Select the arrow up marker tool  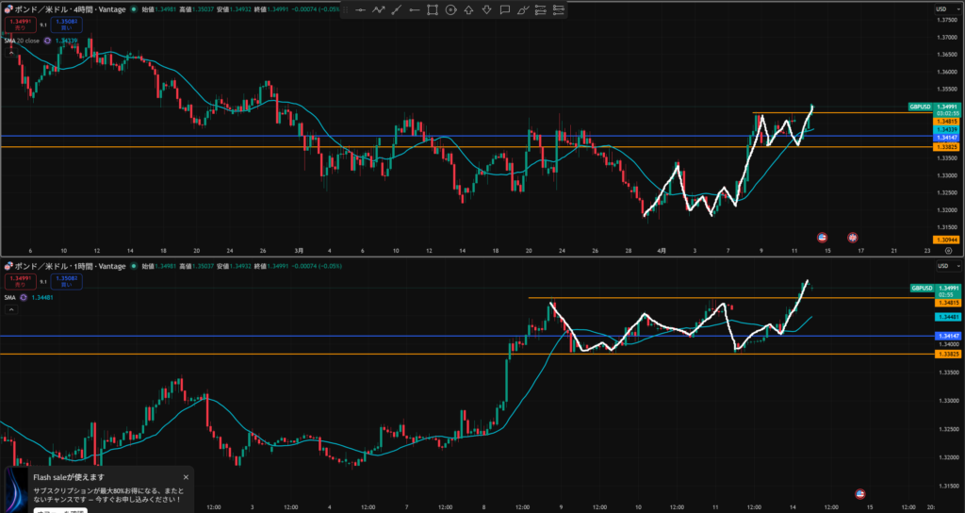coord(468,10)
